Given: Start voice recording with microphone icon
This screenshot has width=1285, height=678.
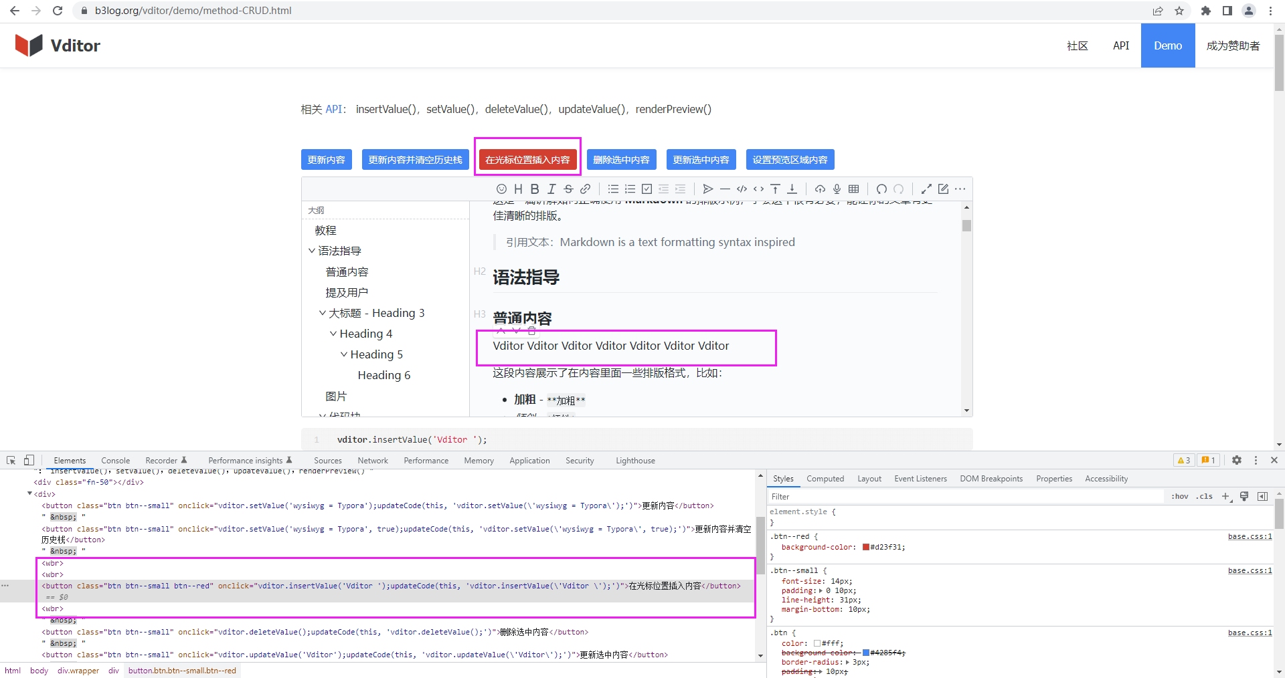Looking at the screenshot, I should pos(837,189).
